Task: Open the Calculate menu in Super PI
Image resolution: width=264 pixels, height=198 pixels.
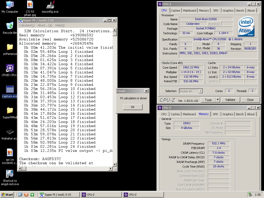Action: (27, 25)
